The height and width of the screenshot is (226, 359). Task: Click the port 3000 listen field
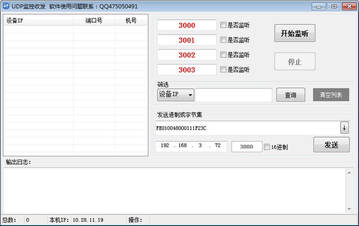point(187,25)
